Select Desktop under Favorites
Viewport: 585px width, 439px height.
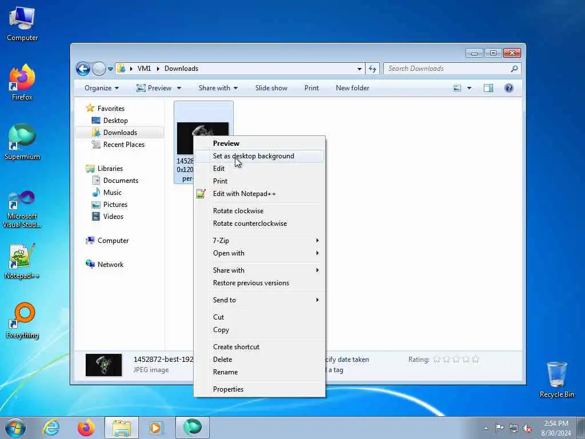(115, 121)
